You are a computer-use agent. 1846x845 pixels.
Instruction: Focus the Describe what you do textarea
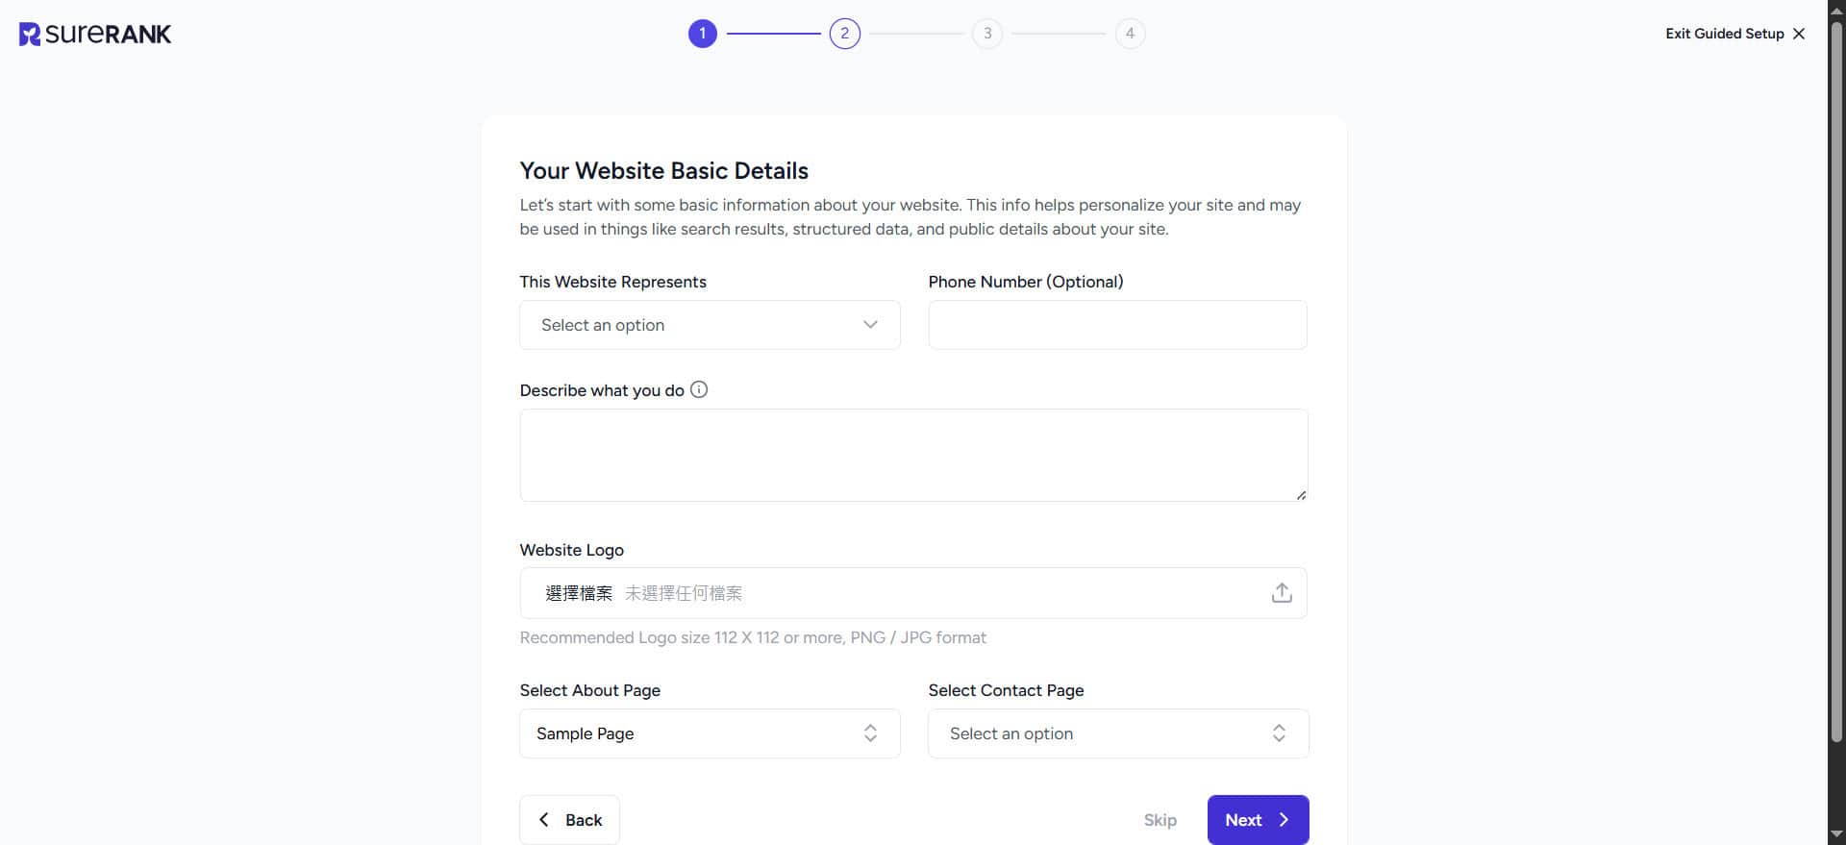[913, 455]
